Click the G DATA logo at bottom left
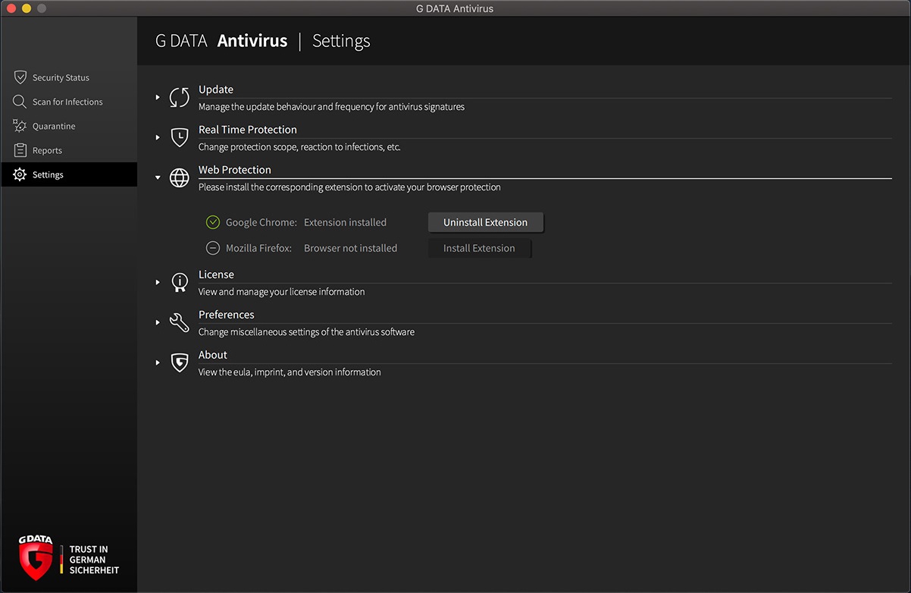This screenshot has height=593, width=911. pos(36,557)
